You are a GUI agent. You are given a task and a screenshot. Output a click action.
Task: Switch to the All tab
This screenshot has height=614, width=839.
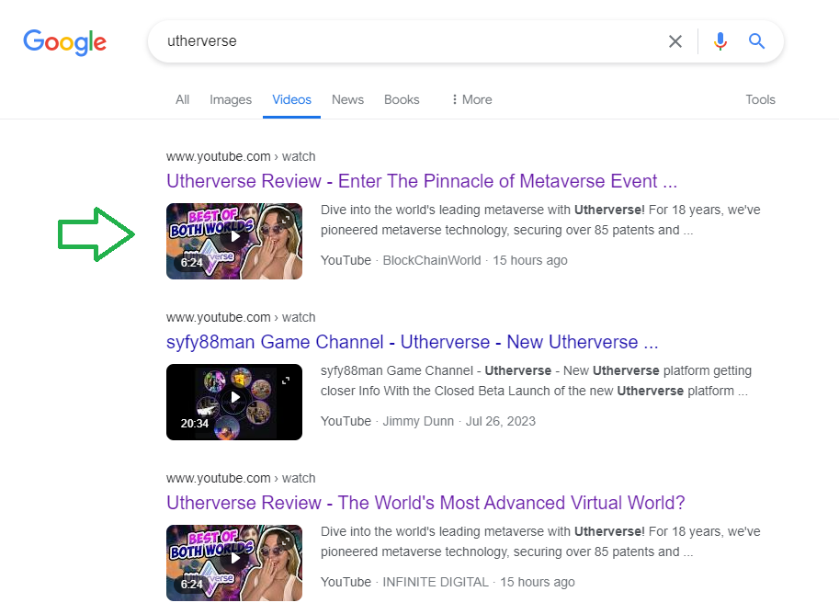point(183,99)
